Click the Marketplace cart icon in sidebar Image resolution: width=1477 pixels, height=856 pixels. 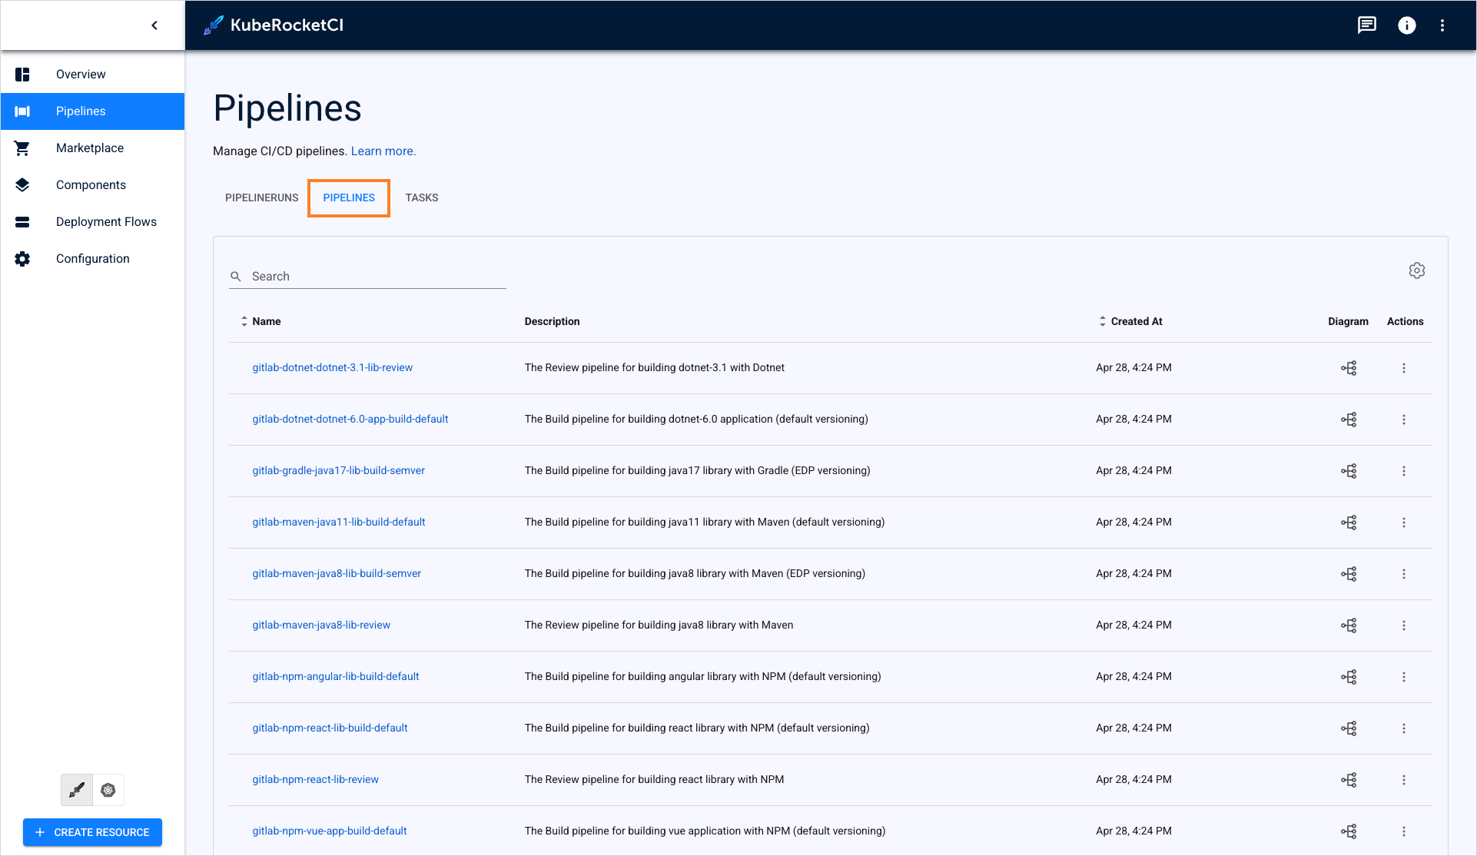pos(22,148)
